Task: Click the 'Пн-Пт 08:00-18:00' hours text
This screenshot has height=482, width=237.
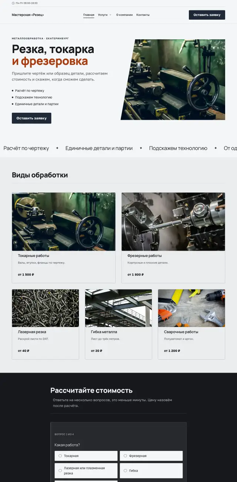Action: pyautogui.click(x=27, y=3)
